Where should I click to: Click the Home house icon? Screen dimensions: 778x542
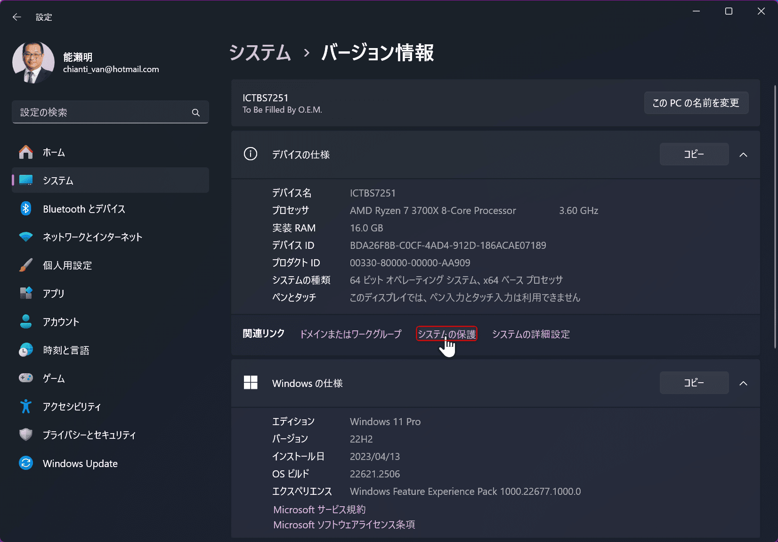(x=26, y=152)
